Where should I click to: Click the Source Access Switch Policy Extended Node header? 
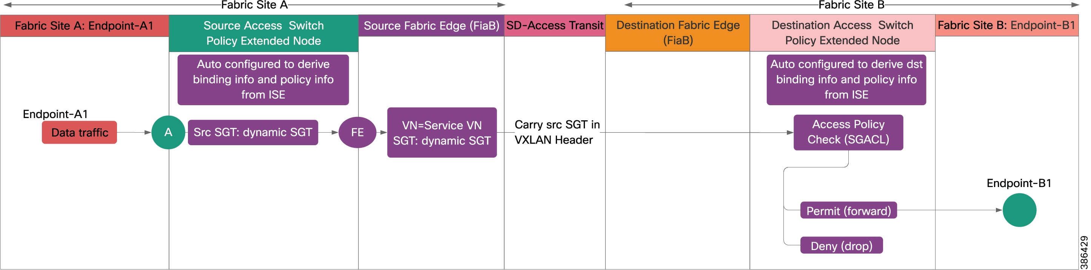[263, 34]
